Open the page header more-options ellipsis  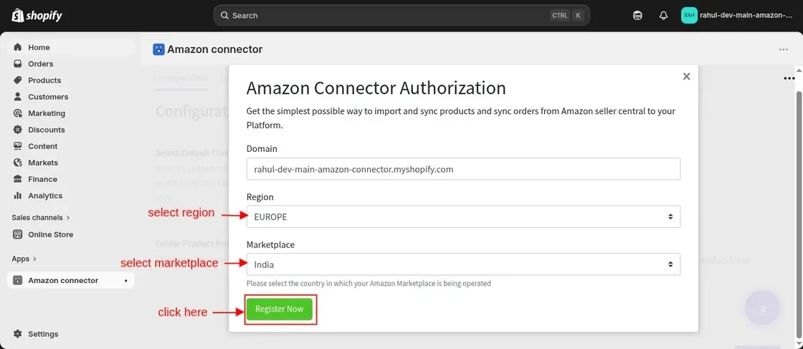pos(784,49)
